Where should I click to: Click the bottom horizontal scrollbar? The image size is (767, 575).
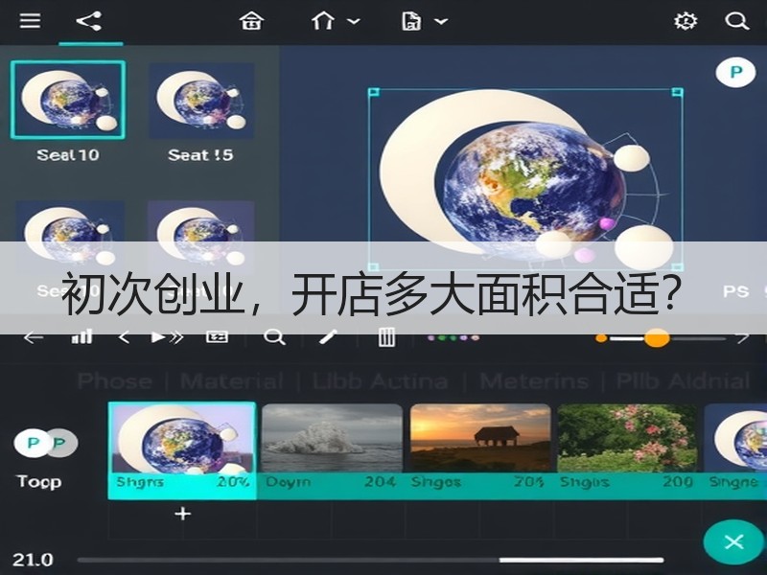pos(370,561)
